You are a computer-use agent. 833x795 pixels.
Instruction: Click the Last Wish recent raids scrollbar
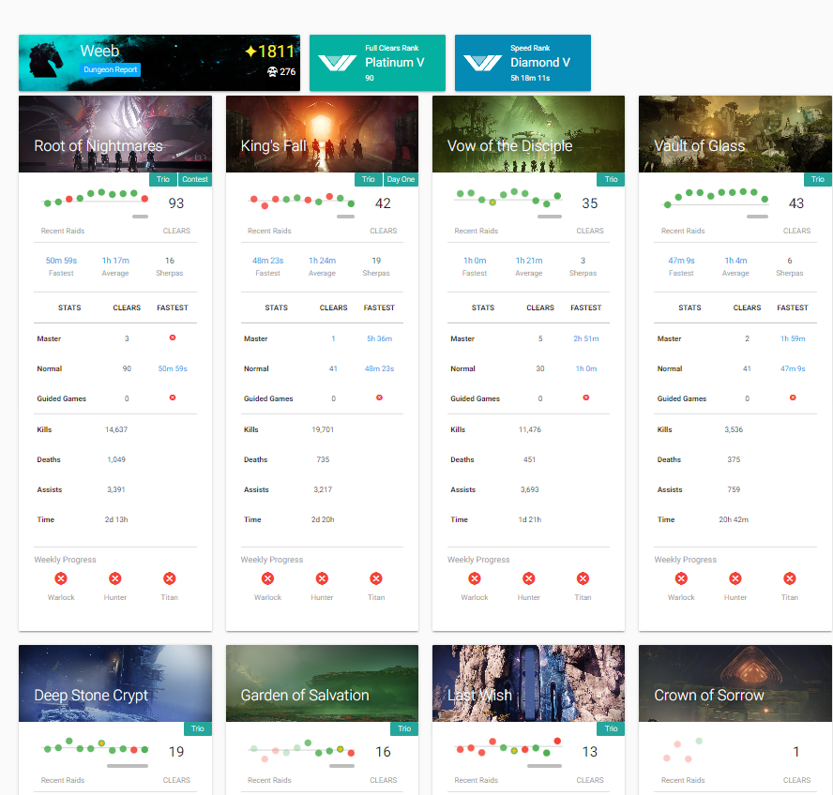pyautogui.click(x=544, y=766)
